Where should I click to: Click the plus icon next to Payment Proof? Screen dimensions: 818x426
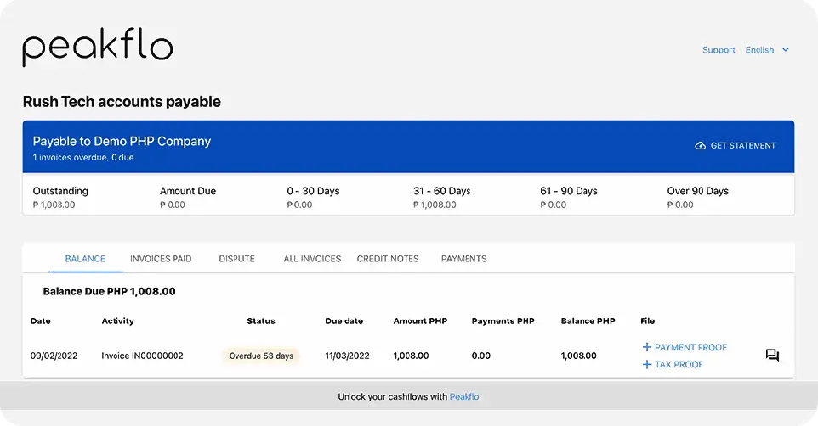coord(647,347)
